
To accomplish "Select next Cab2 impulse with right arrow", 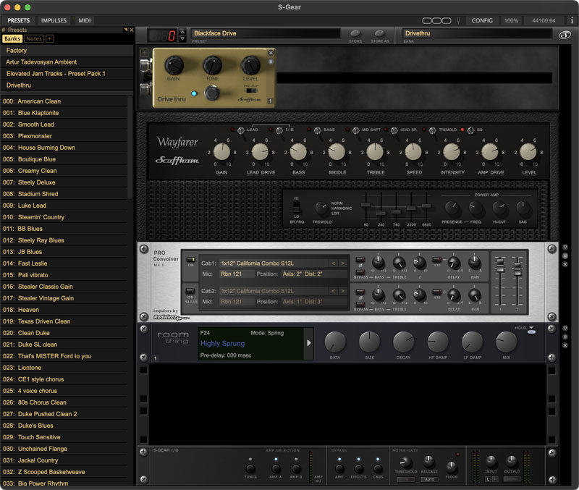I will pos(342,292).
